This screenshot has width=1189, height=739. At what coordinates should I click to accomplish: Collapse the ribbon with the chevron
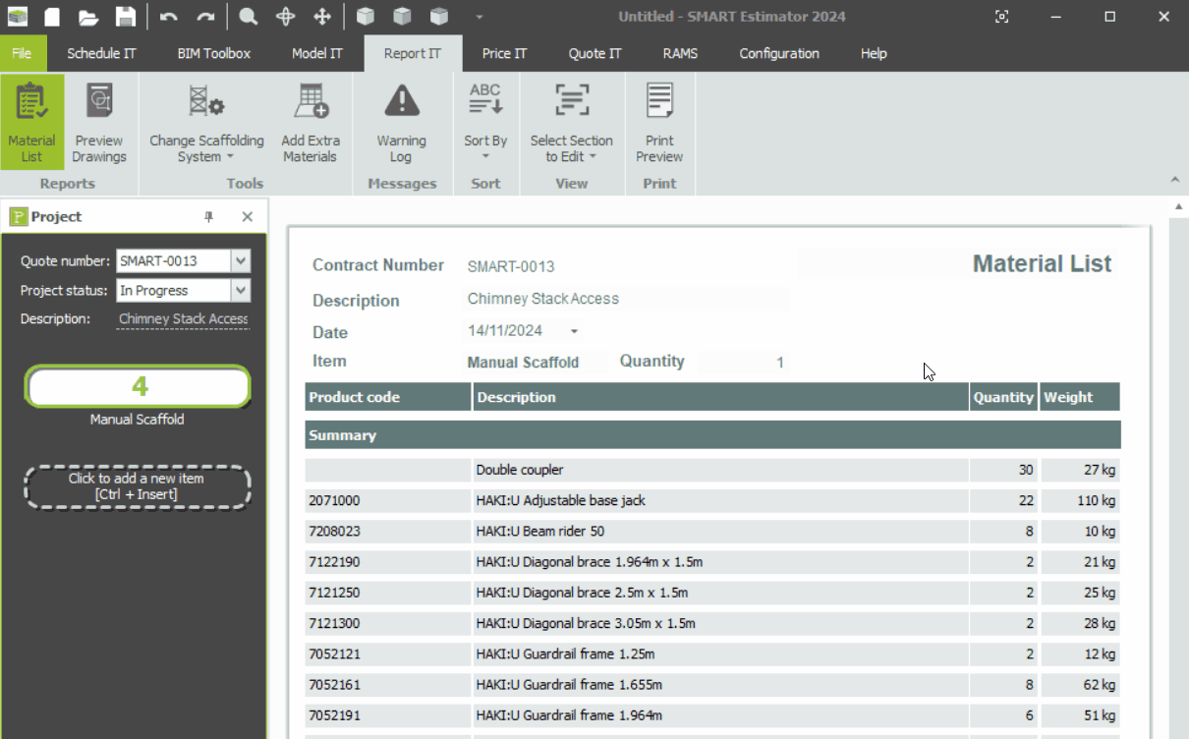1174,180
